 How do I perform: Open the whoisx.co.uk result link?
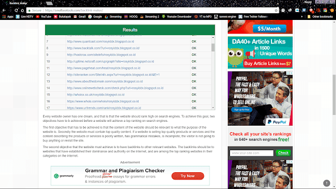click(96, 94)
